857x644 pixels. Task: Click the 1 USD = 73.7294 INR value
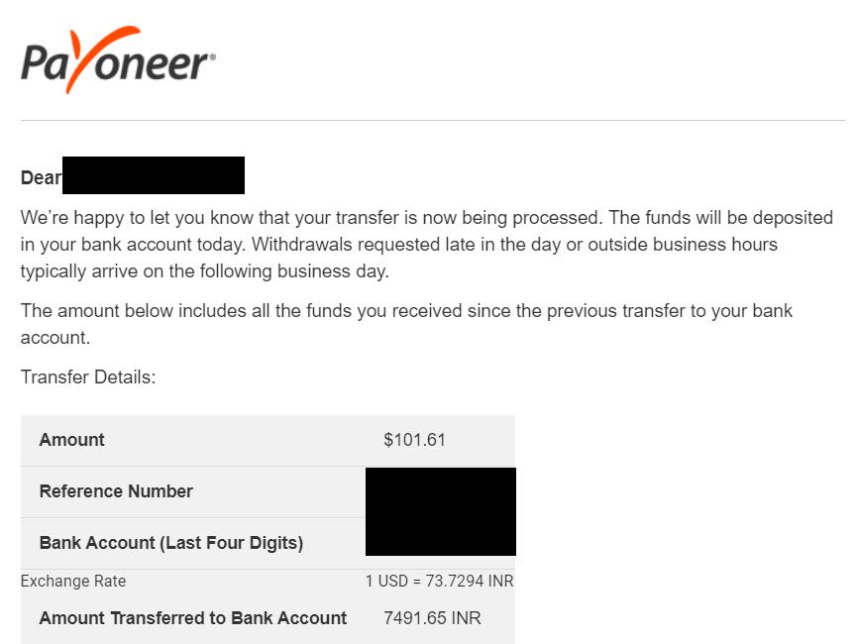pos(440,581)
